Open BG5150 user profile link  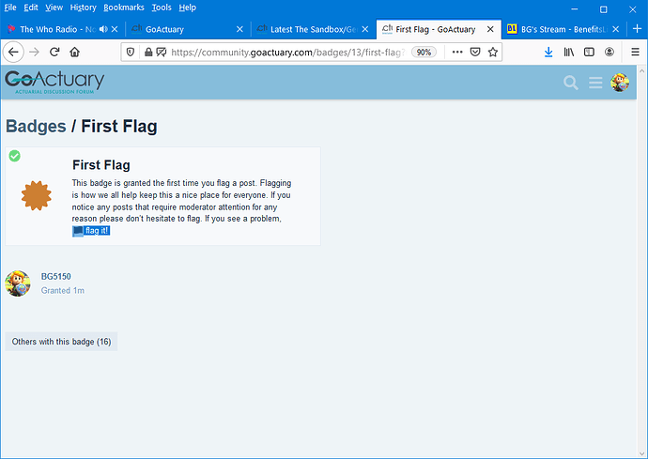pyautogui.click(x=55, y=276)
